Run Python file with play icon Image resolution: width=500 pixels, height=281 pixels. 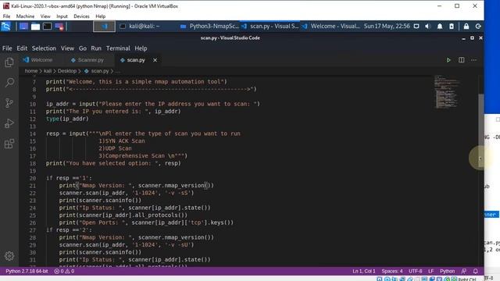point(448,60)
